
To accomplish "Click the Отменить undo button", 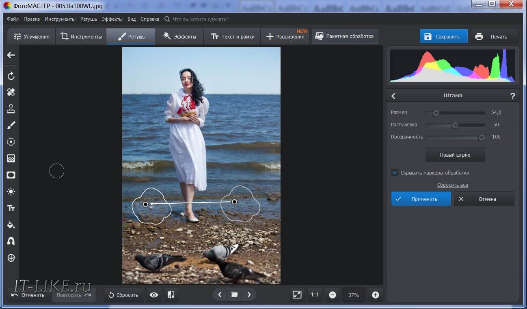I will pos(28,295).
